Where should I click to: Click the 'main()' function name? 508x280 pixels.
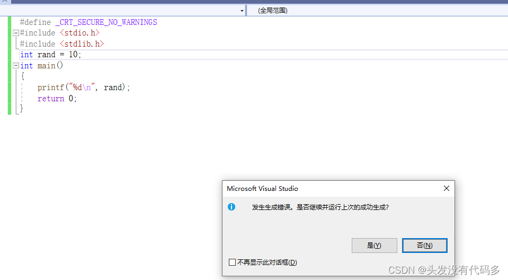click(x=50, y=66)
